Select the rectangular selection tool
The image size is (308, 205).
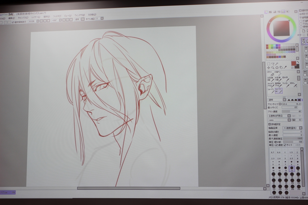(269, 64)
